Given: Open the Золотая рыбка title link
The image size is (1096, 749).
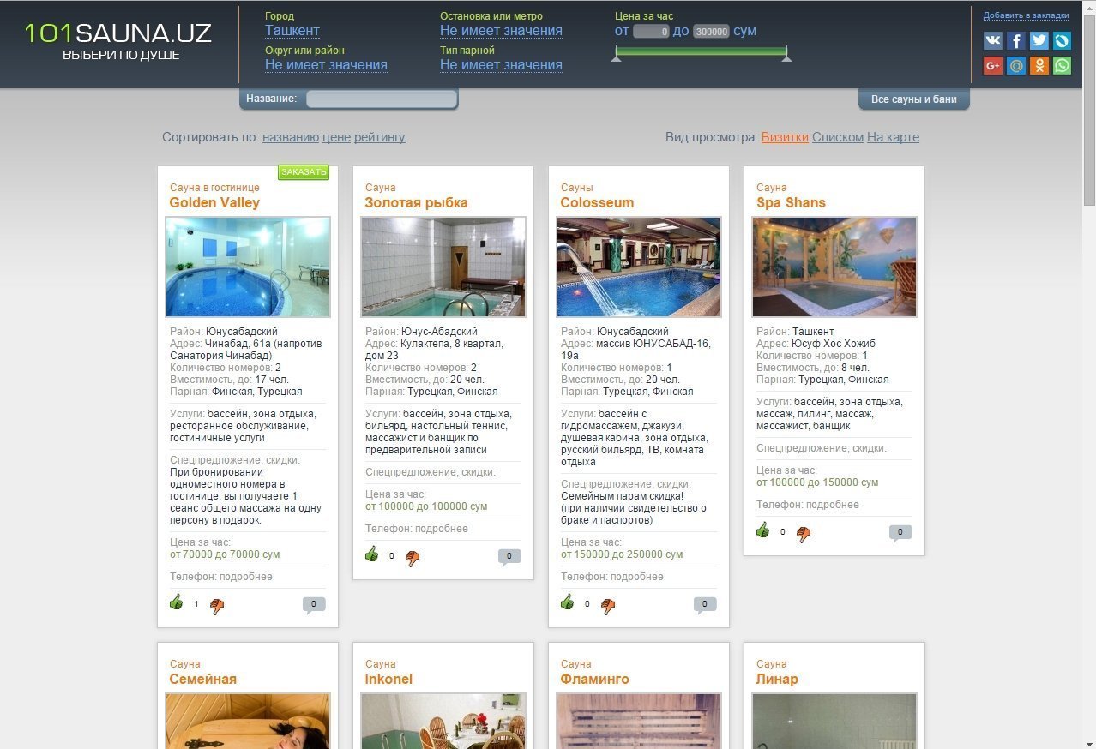Looking at the screenshot, I should 417,203.
